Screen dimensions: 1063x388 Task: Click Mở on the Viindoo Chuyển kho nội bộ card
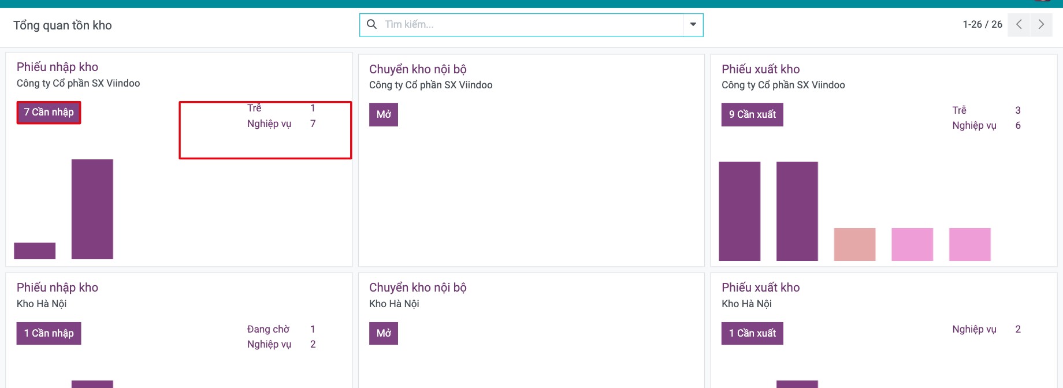tap(384, 114)
